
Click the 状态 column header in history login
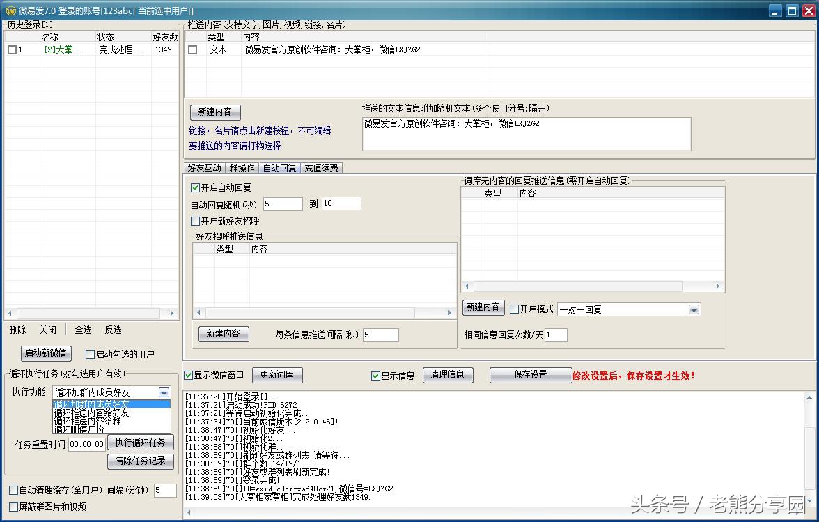tap(123, 36)
